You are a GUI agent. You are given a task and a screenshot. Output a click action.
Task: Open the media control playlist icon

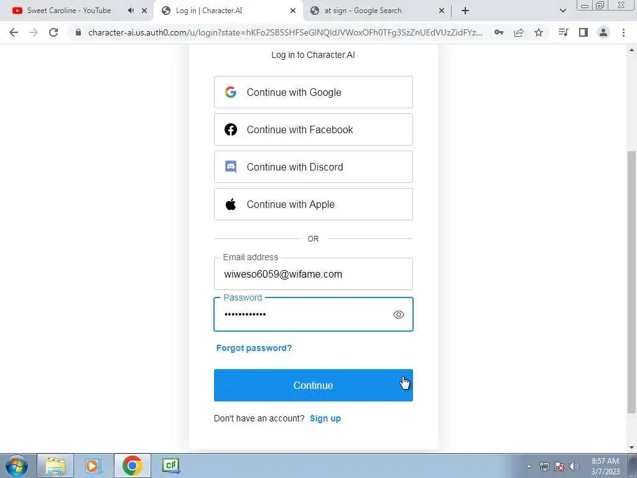[563, 32]
